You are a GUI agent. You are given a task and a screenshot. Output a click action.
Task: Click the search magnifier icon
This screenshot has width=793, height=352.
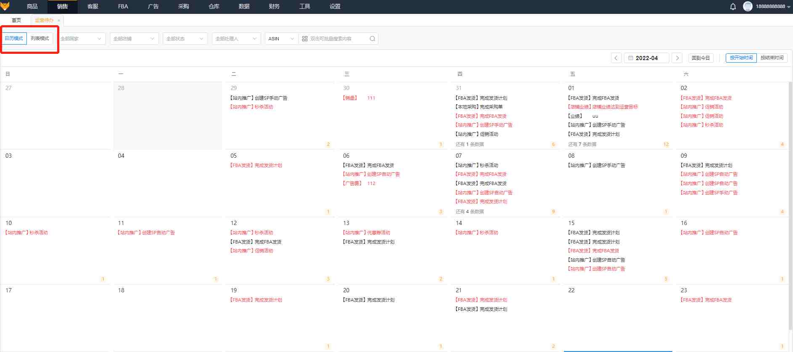point(372,39)
